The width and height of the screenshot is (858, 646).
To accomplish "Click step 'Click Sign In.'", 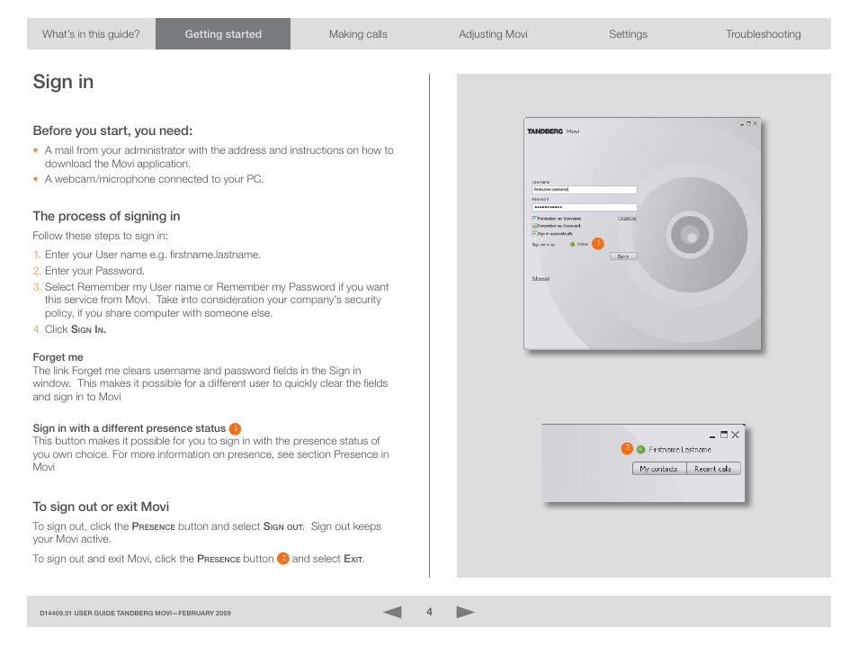I will pos(76,329).
